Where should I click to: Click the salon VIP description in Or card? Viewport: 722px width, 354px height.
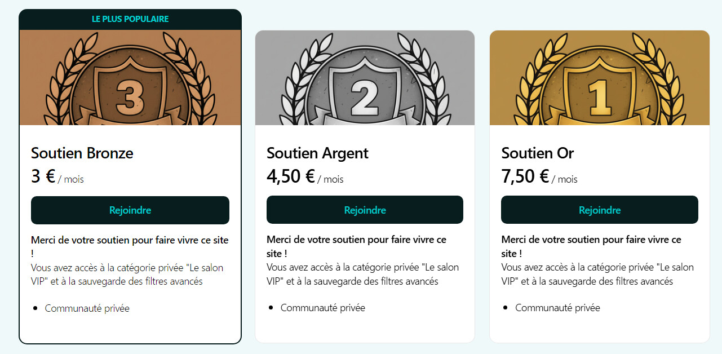[597, 274]
